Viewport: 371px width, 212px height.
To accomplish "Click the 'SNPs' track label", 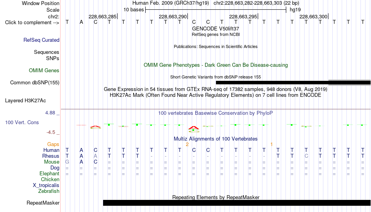I will 53,58.
